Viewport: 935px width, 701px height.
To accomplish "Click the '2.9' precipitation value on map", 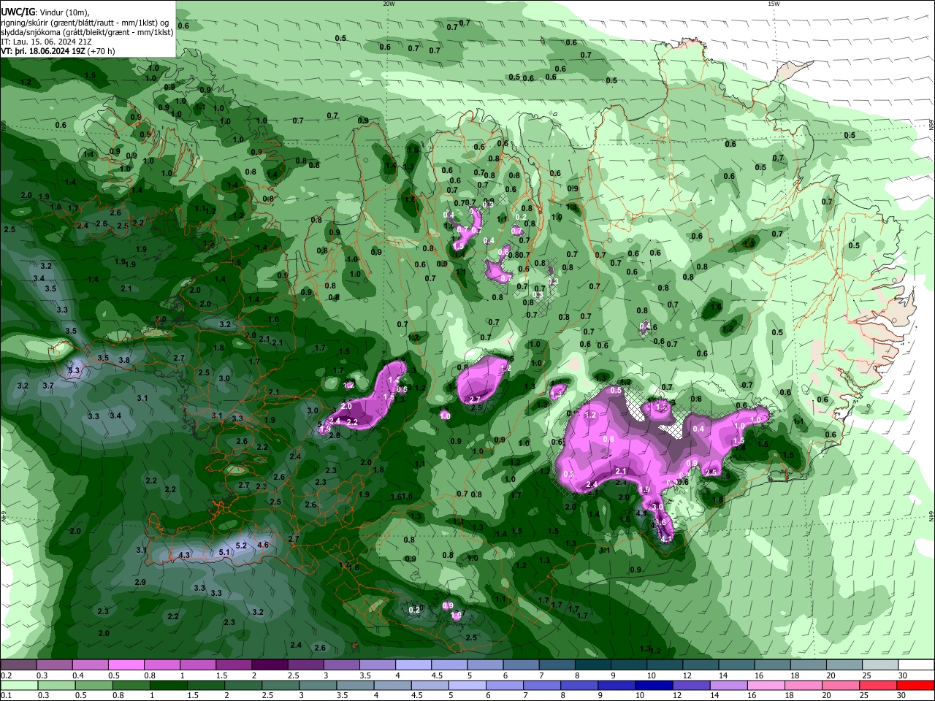I will pyautogui.click(x=140, y=582).
